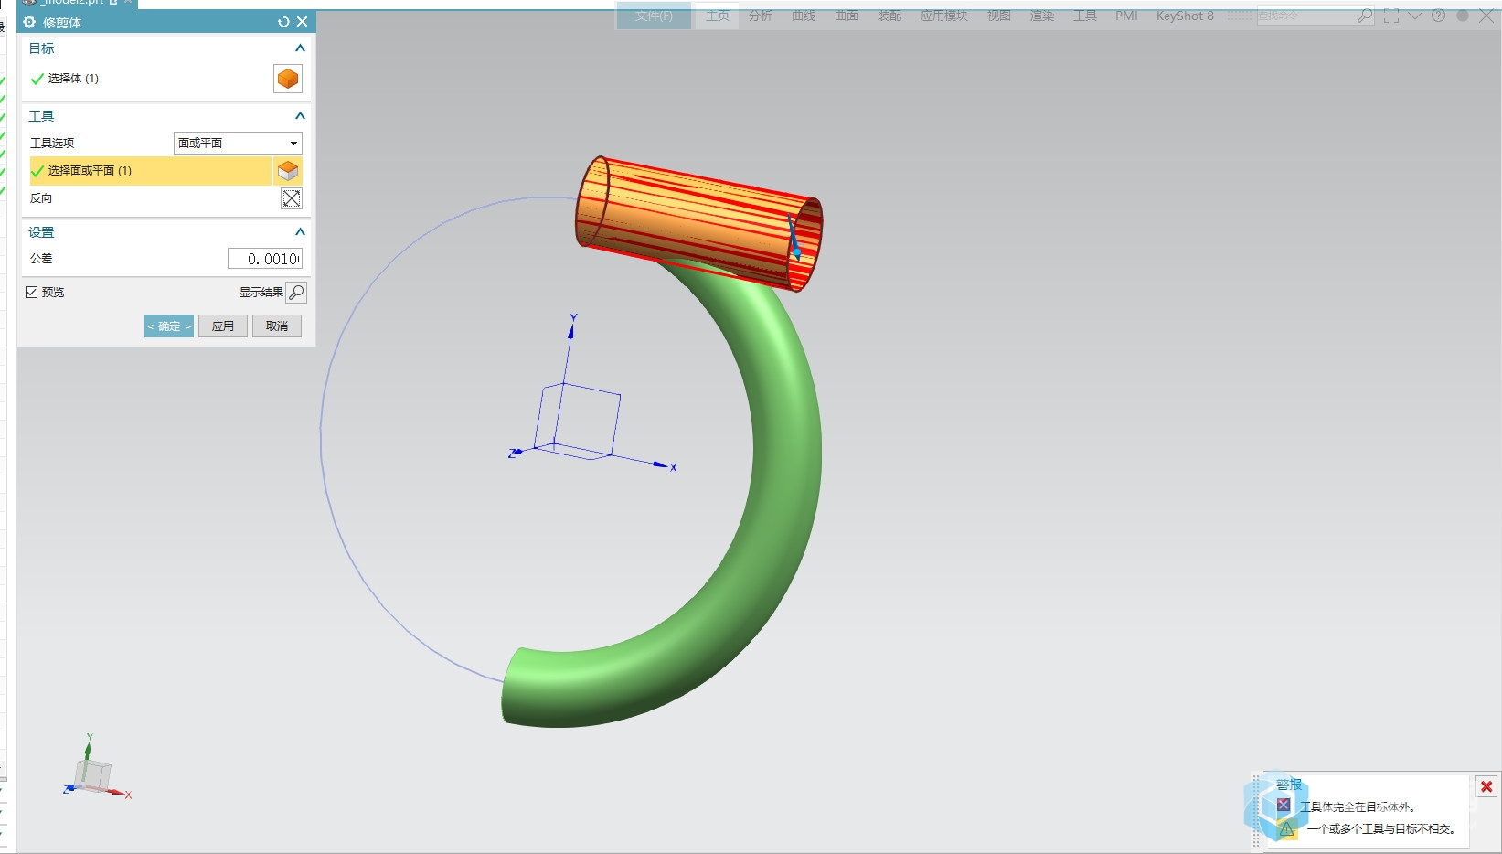Select the 选择体 (1) row
The width and height of the screenshot is (1502, 854).
click(149, 79)
